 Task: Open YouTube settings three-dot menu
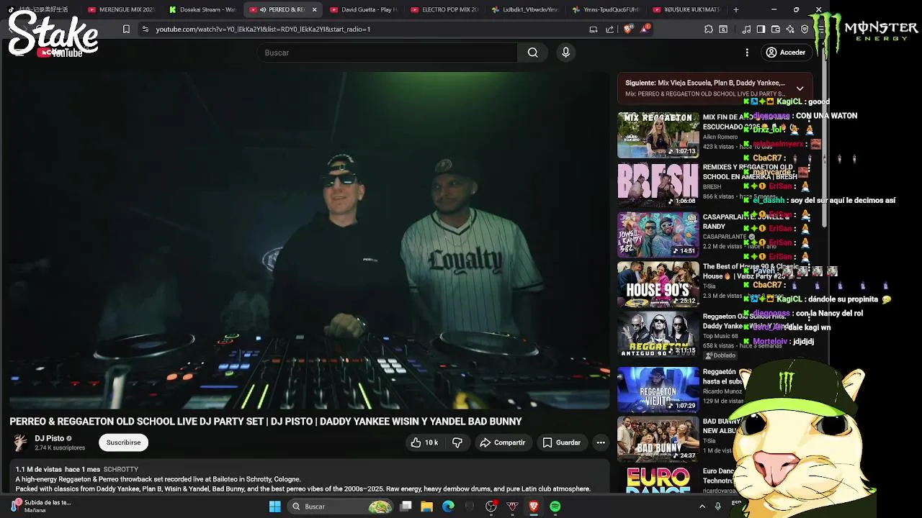pyautogui.click(x=747, y=53)
